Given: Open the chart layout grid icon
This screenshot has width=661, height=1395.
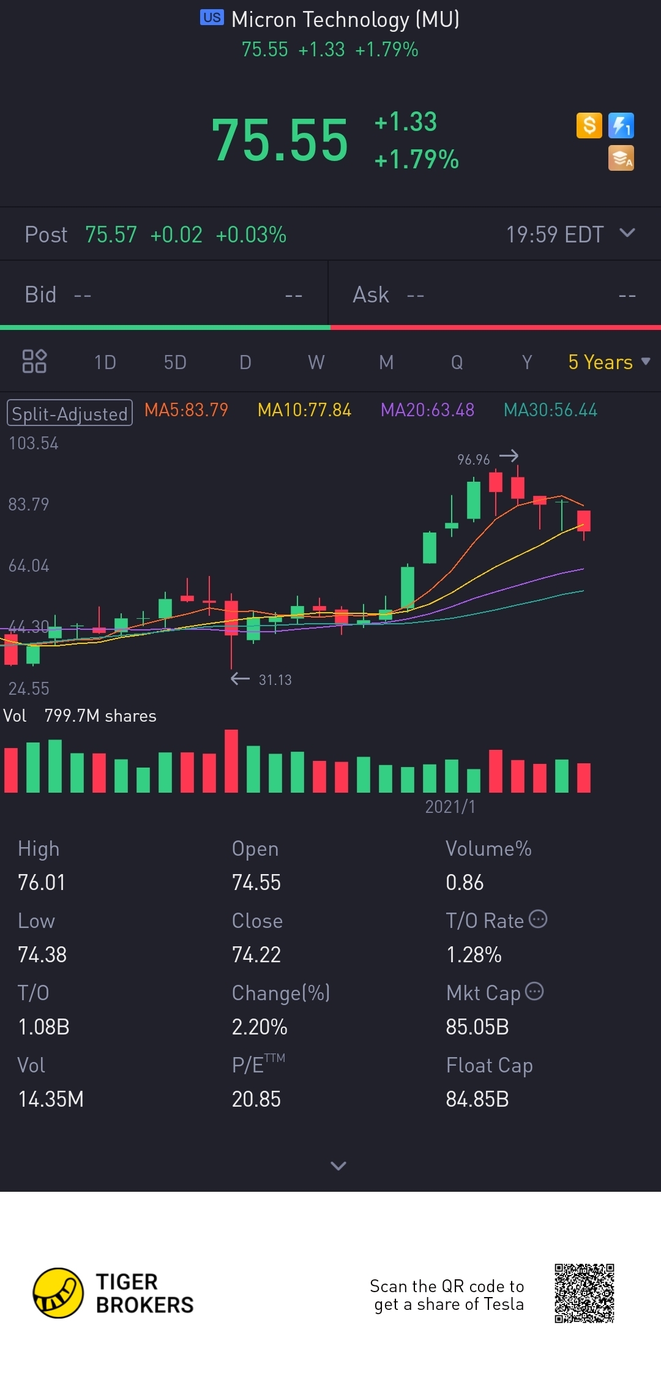Looking at the screenshot, I should click(x=34, y=361).
